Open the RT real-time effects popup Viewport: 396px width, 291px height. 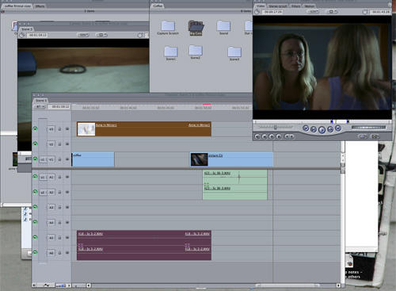[x=40, y=106]
